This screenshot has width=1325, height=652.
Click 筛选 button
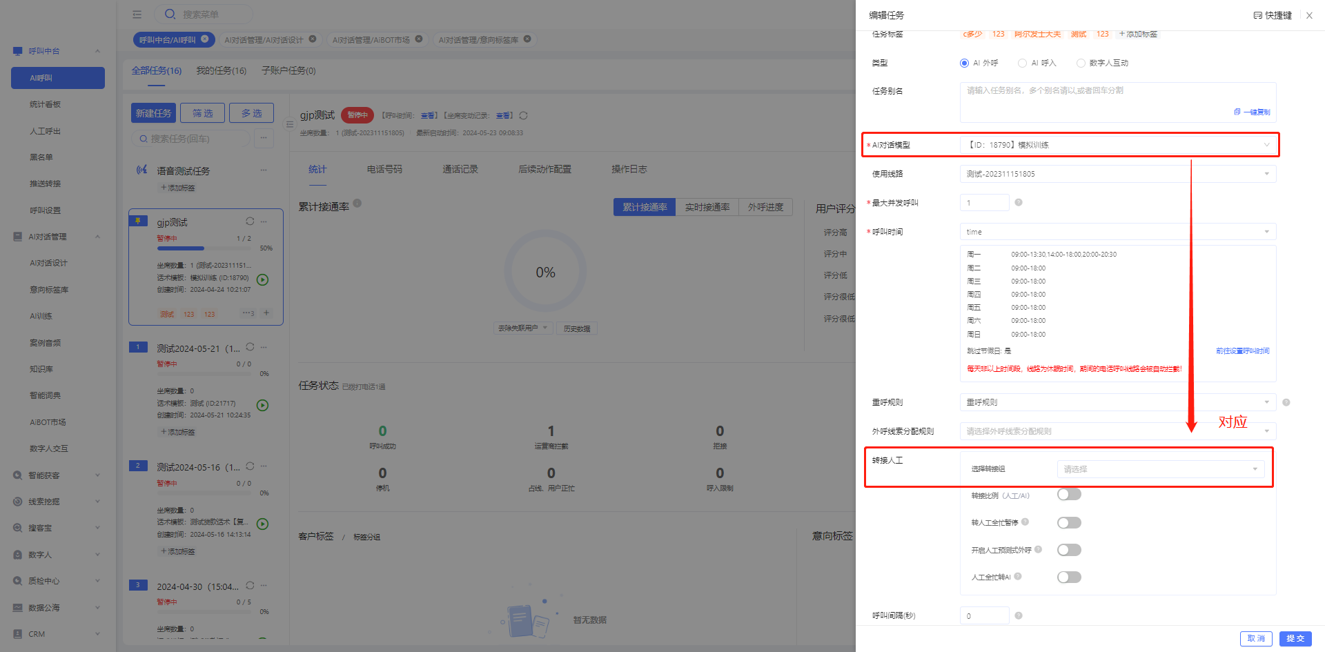(x=203, y=113)
